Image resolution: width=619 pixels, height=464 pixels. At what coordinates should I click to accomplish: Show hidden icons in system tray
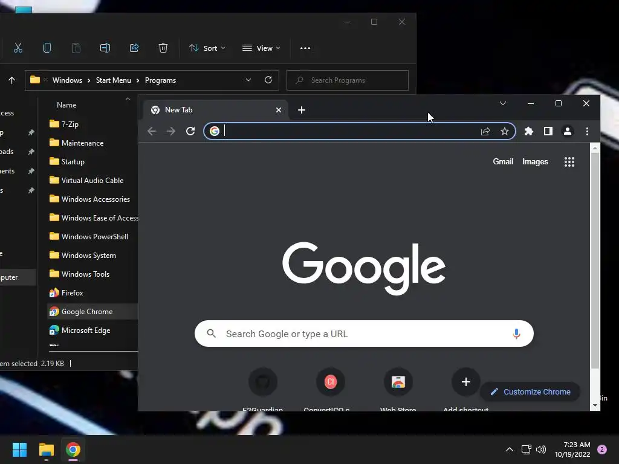(510, 449)
